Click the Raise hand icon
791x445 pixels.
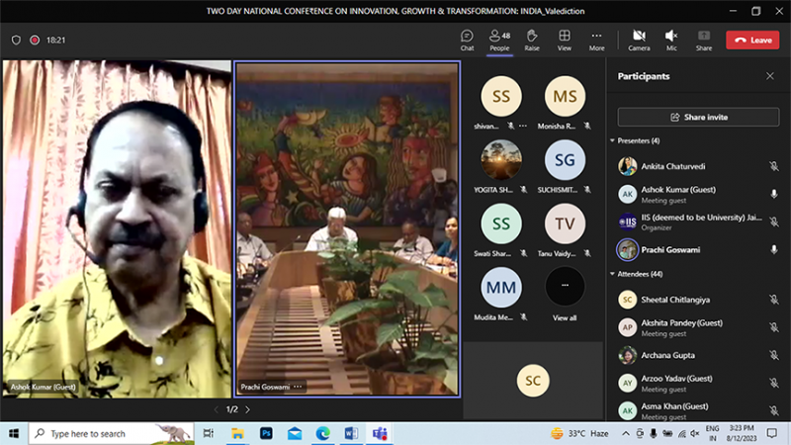click(x=532, y=40)
